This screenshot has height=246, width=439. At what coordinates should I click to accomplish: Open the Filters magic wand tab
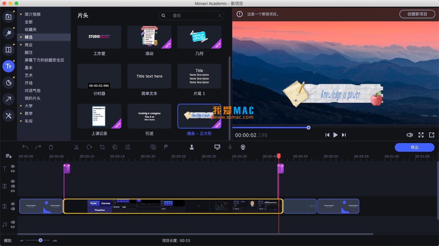coord(9,33)
